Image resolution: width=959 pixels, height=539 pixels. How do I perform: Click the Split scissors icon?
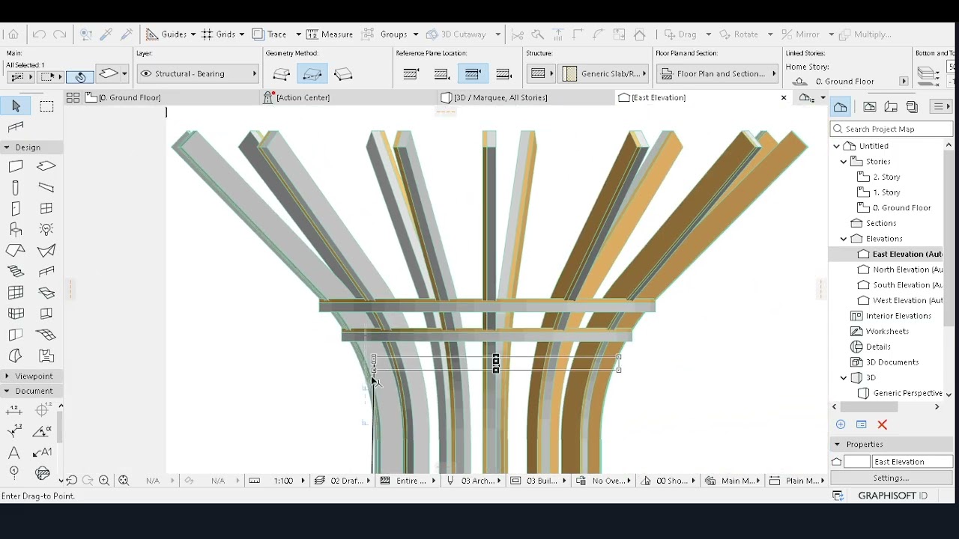point(517,34)
